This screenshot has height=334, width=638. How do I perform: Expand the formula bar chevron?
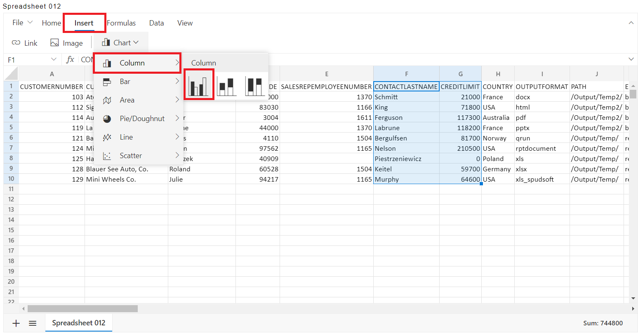point(631,60)
